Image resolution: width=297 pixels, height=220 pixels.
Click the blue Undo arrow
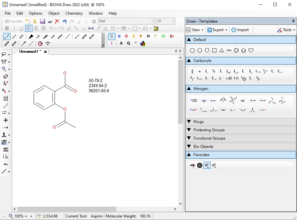coord(65,21)
